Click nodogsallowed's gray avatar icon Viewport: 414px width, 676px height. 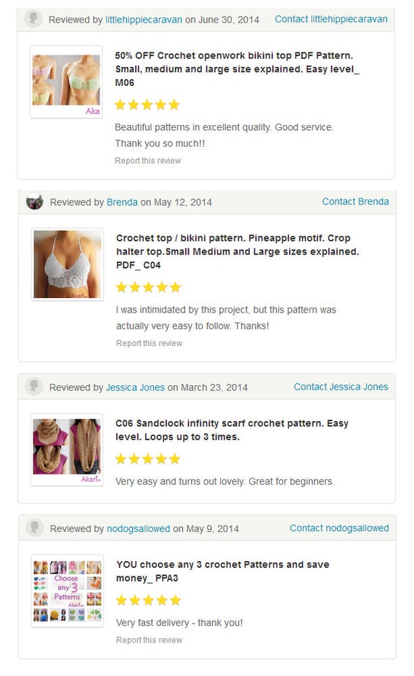[x=34, y=528]
